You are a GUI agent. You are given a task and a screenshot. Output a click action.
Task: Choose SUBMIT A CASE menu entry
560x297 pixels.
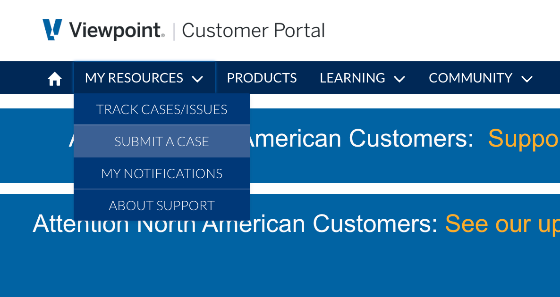point(161,141)
